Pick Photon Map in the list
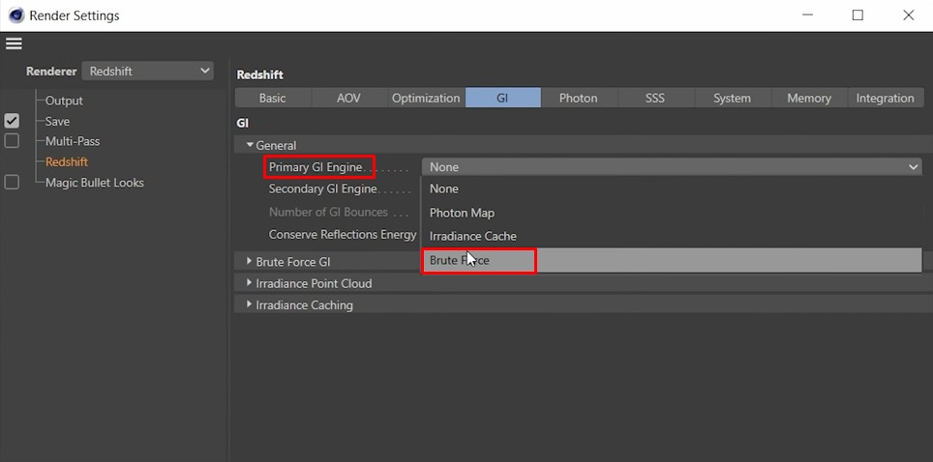This screenshot has width=933, height=462. [x=462, y=213]
